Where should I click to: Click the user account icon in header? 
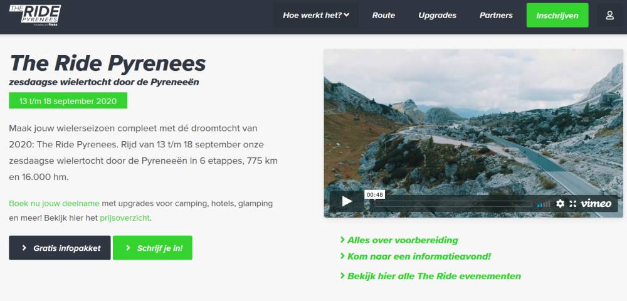pos(609,16)
